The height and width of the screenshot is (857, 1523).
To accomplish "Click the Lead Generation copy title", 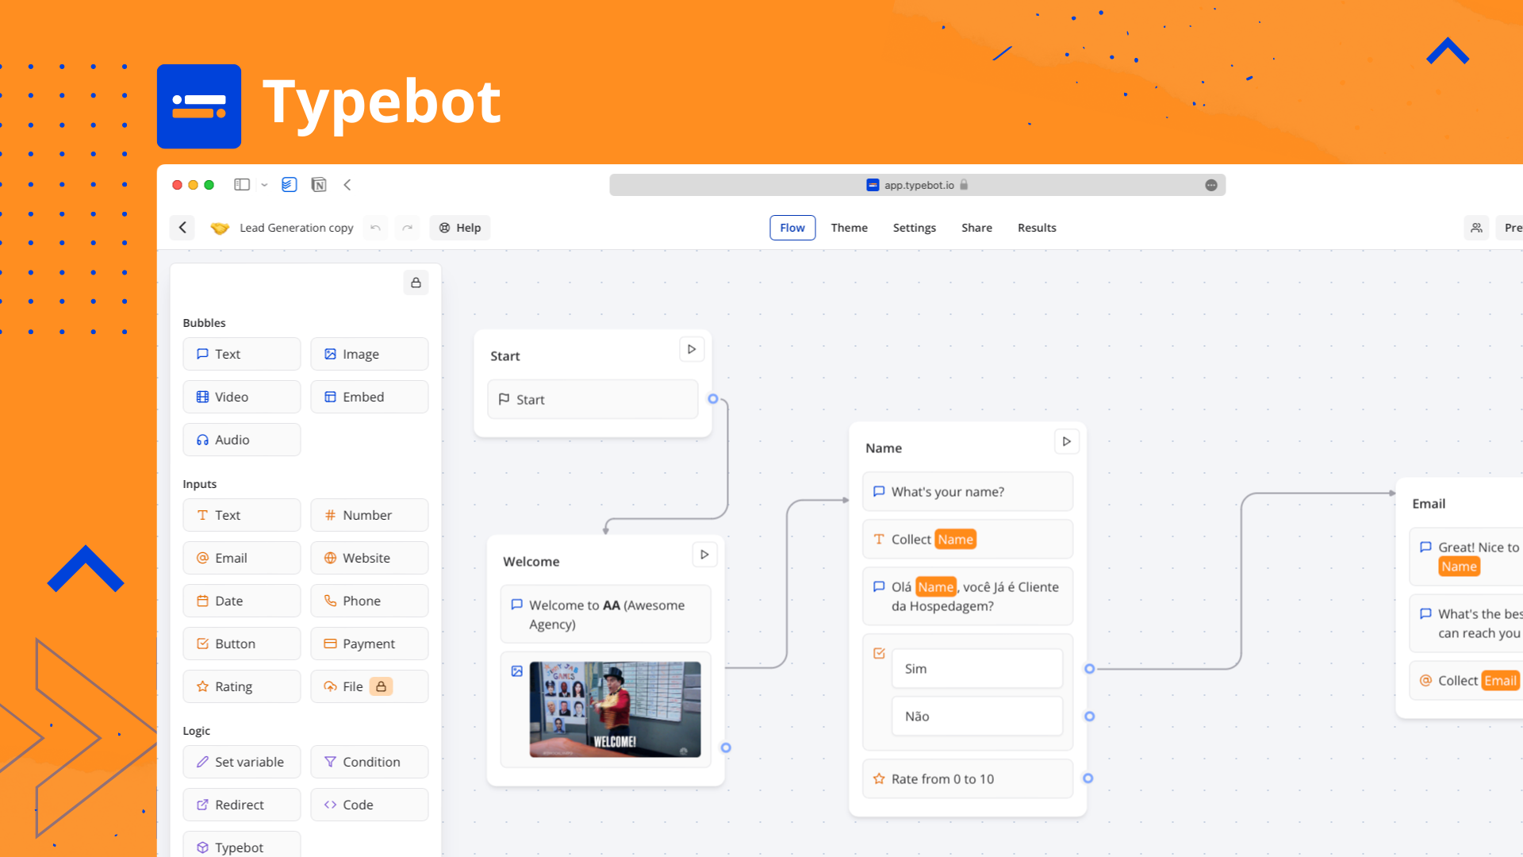I will 294,227.
